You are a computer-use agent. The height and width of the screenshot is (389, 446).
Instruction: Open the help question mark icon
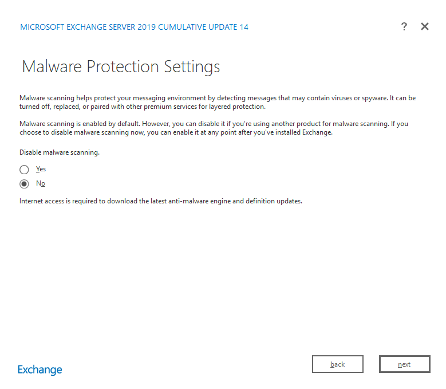(404, 26)
